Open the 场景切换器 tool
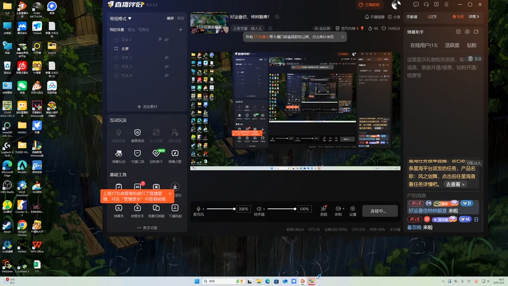Image resolution: width=508 pixels, height=286 pixels. click(156, 211)
